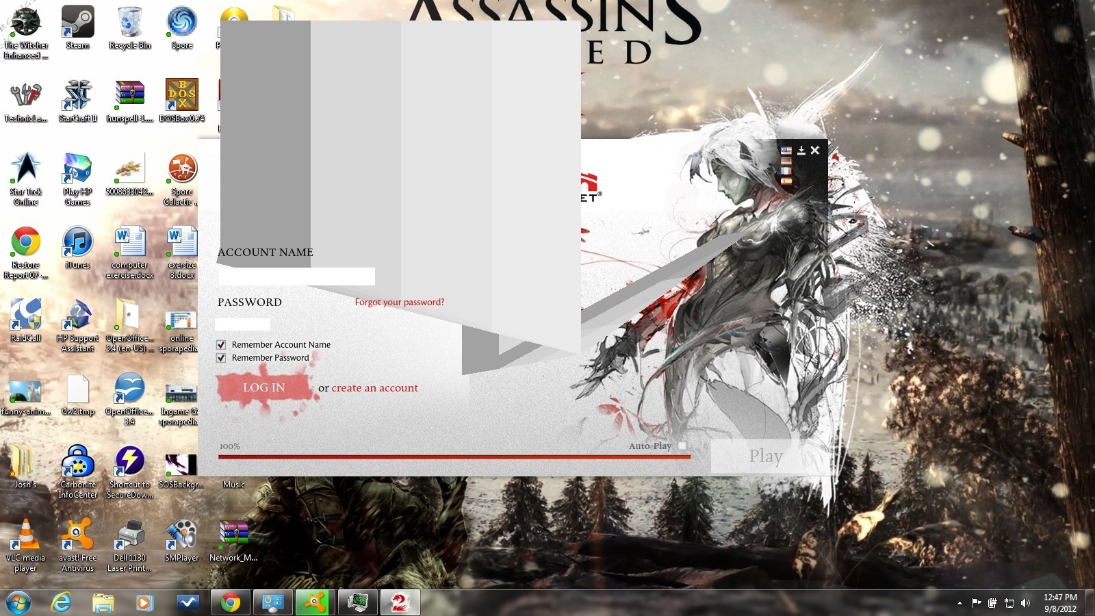Select the exersize 8.docx file

[x=182, y=252]
